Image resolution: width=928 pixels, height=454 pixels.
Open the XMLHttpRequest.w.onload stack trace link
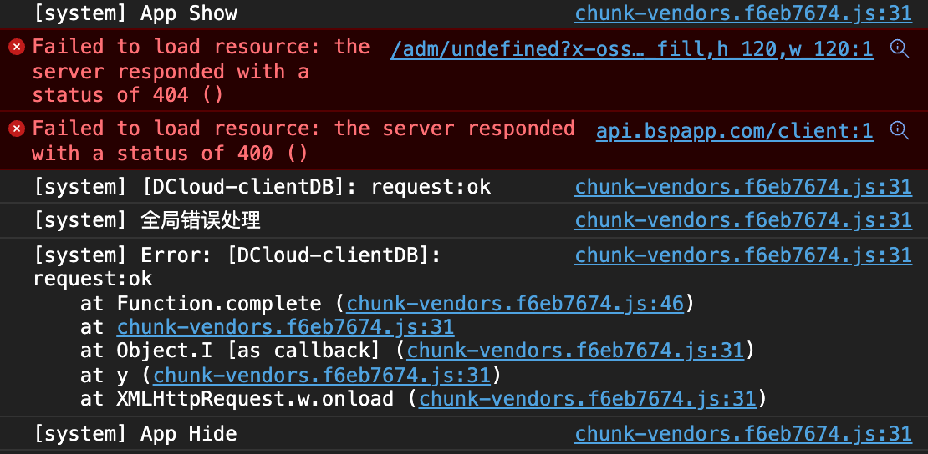[587, 399]
